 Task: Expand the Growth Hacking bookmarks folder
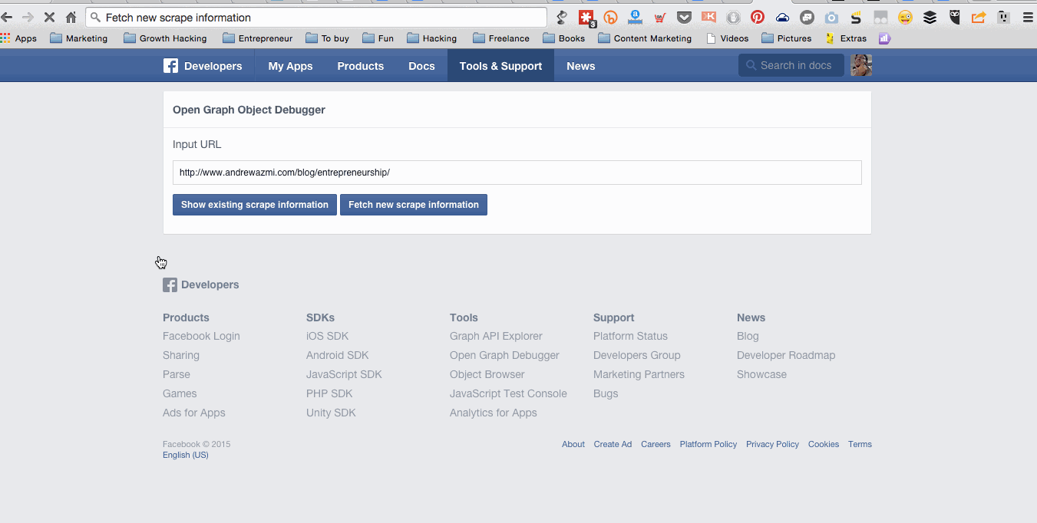[165, 38]
